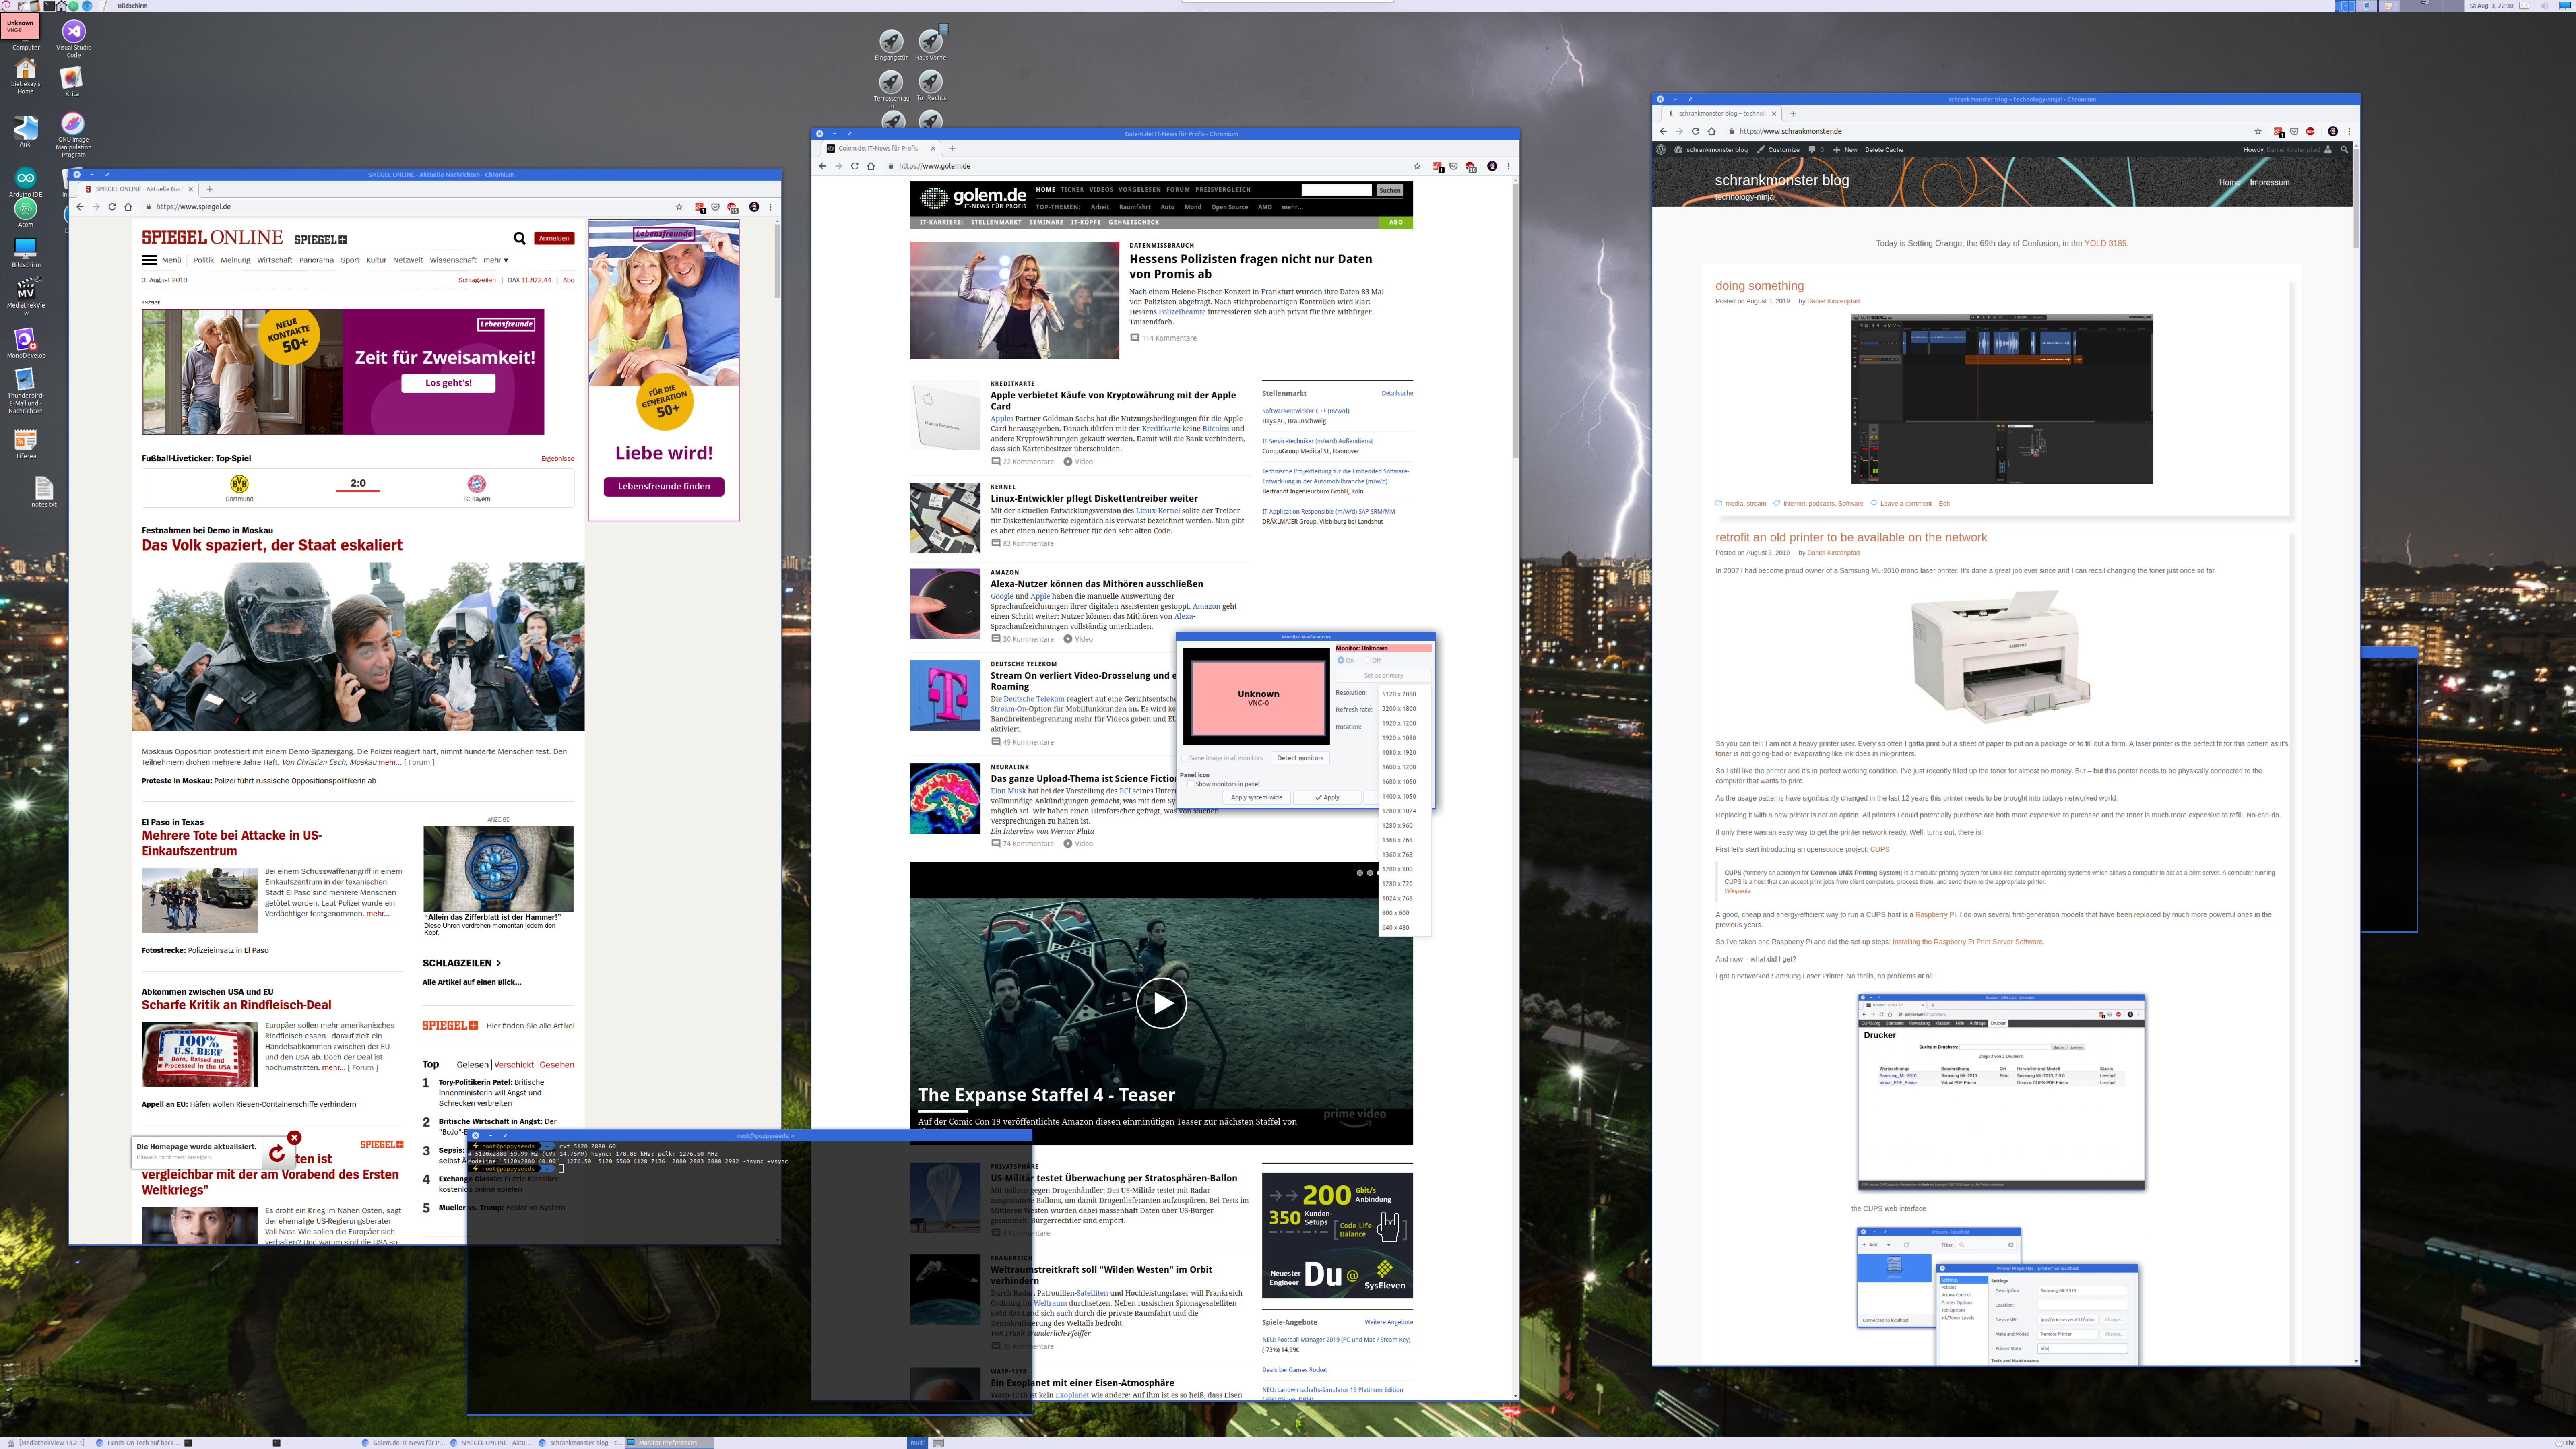The image size is (2576, 1449).
Task: Open the Bildschirm desktop icon
Action: [x=26, y=253]
